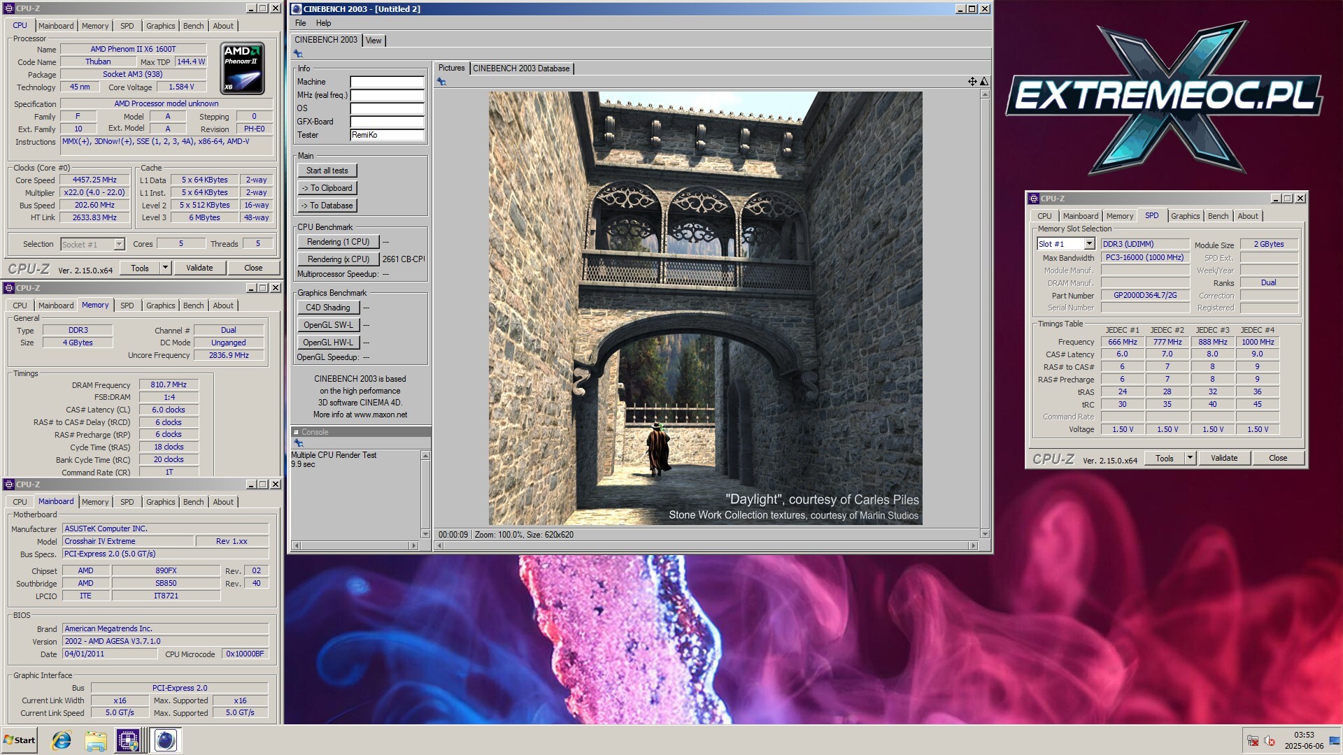This screenshot has width=1343, height=755.
Task: Open the Tools dropdown arrow in the top CPU-Z window
Action: 166,268
